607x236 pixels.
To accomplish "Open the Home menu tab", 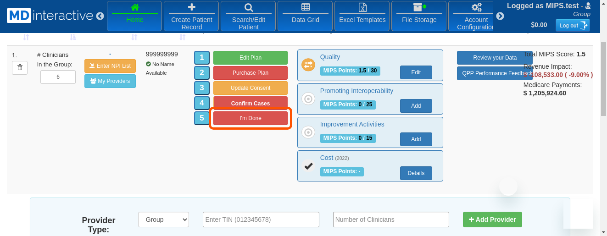I will 134,16.
